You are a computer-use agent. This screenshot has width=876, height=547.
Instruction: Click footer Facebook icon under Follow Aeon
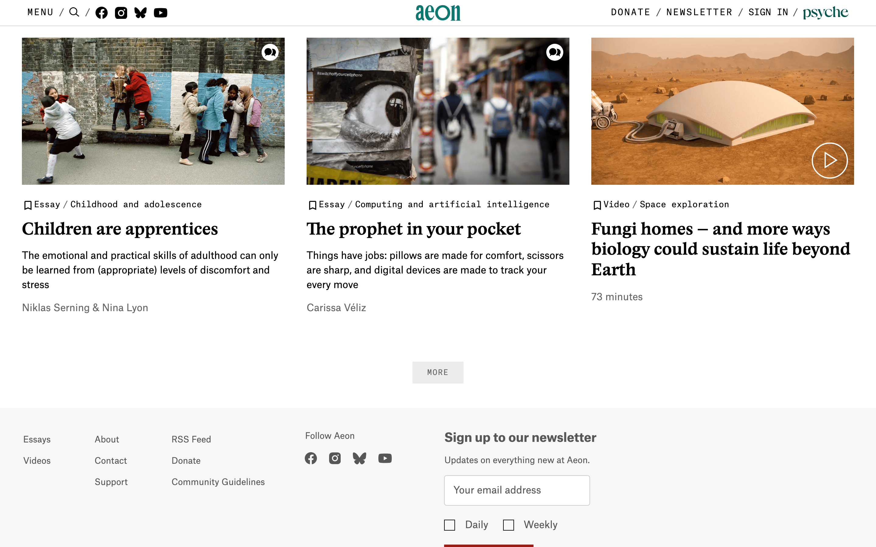(311, 458)
